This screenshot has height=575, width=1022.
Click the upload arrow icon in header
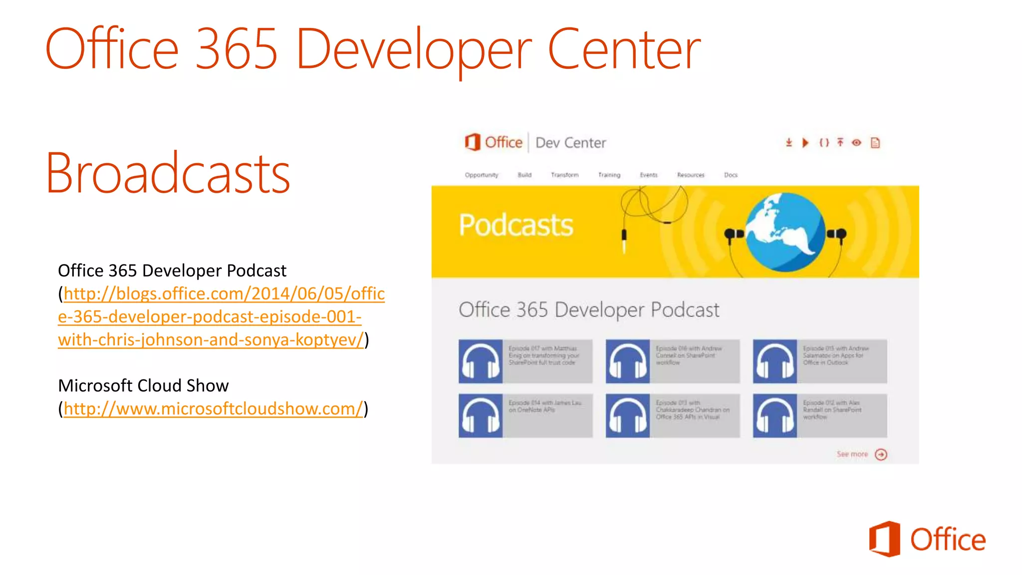(x=840, y=143)
